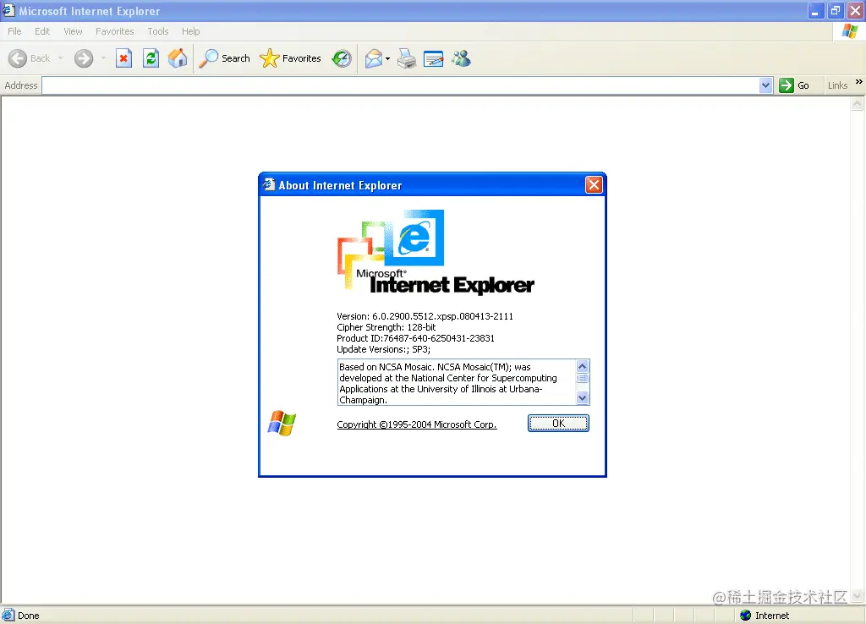Click the Go button
Viewport: 866px width, 624px height.
click(794, 85)
